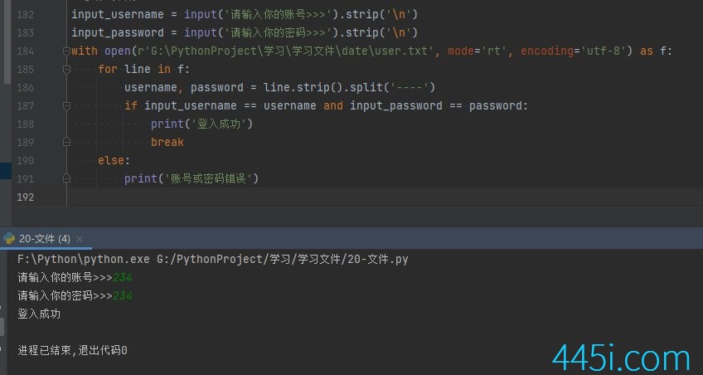Click gutter line number 183
703x375 pixels.
(25, 32)
